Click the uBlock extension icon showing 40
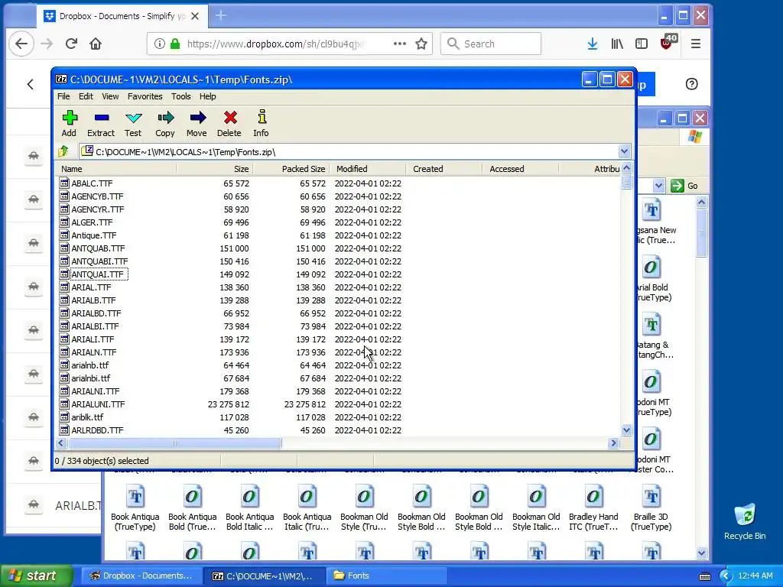The height and width of the screenshot is (587, 783). click(668, 43)
